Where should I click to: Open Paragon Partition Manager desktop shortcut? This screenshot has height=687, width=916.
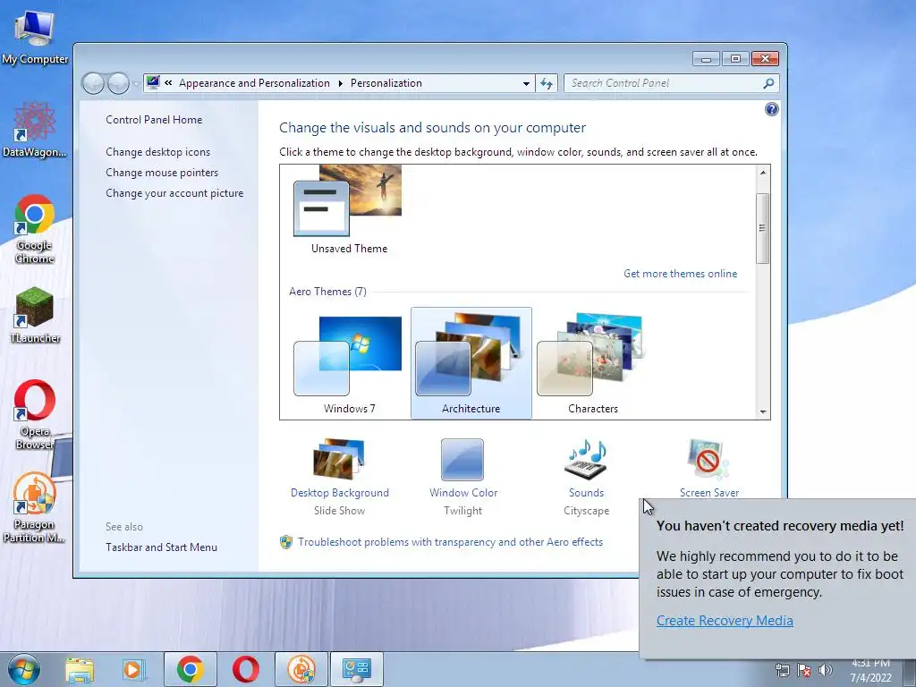click(x=35, y=507)
